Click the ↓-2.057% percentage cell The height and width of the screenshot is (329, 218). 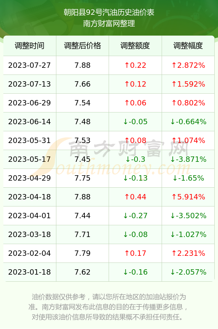(x=188, y=272)
